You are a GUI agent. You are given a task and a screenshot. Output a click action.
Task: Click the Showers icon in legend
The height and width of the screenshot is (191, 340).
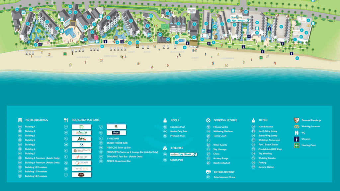point(297,139)
